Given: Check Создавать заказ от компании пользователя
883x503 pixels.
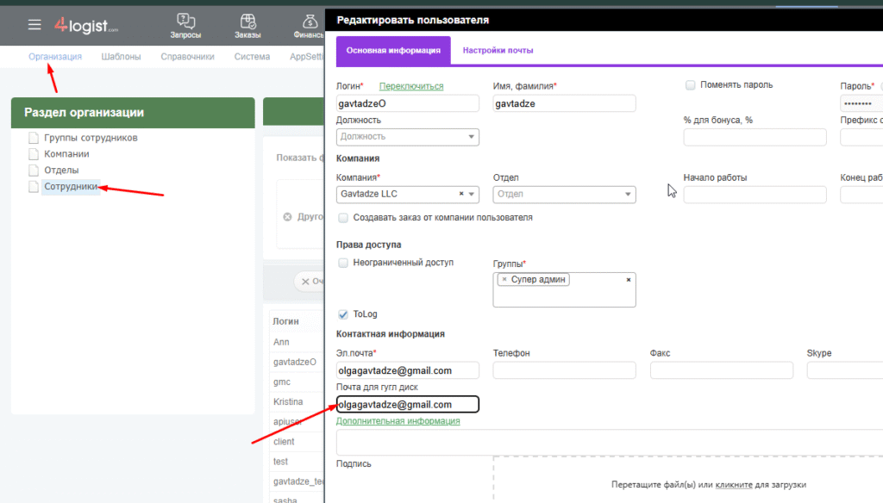Looking at the screenshot, I should click(344, 218).
